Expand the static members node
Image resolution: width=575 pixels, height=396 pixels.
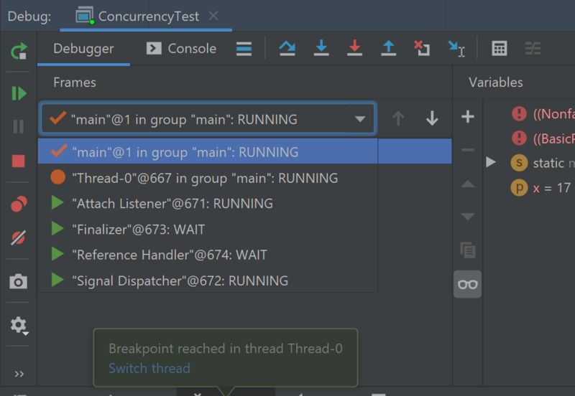point(491,162)
